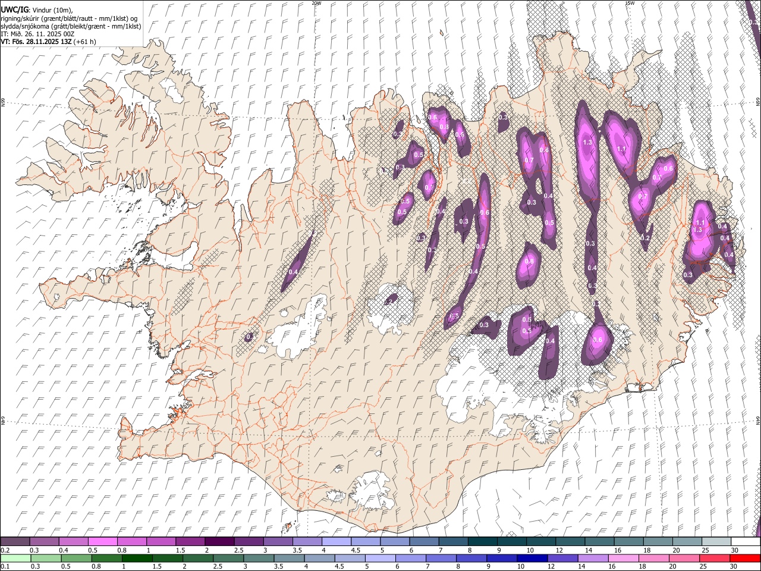Select the snow-scale swatch between 1.5 and 2
761x571 pixels.
190,541
